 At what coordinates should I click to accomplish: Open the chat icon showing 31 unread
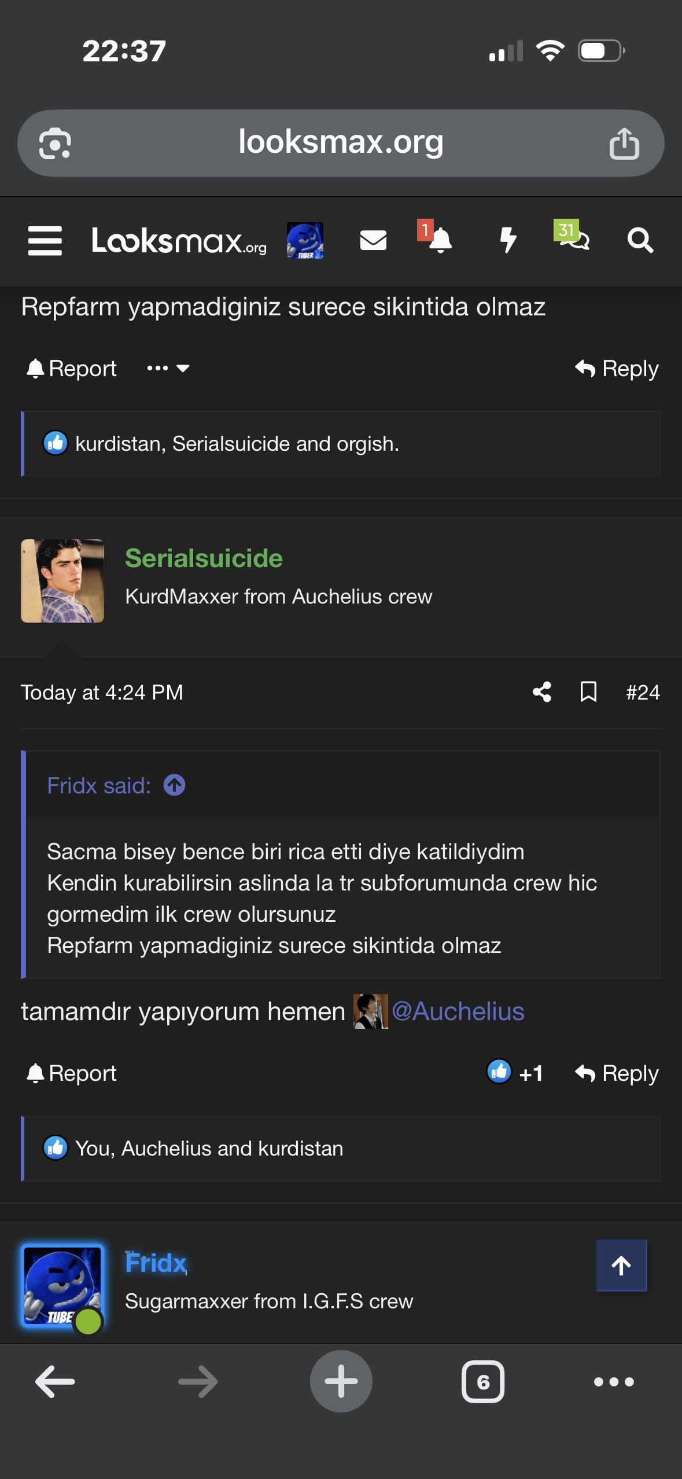tap(573, 237)
